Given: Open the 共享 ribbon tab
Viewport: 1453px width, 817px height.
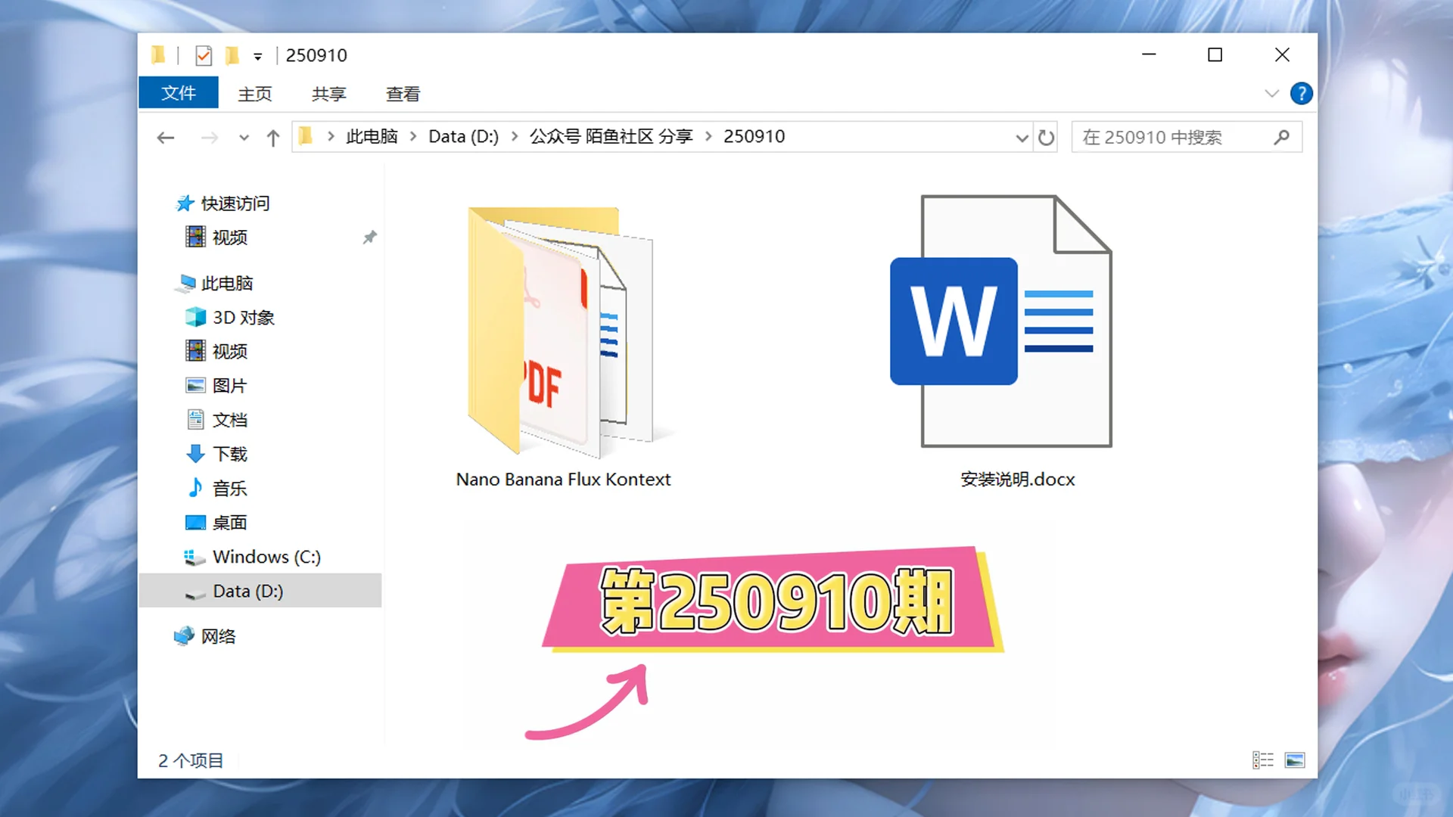Looking at the screenshot, I should (328, 94).
